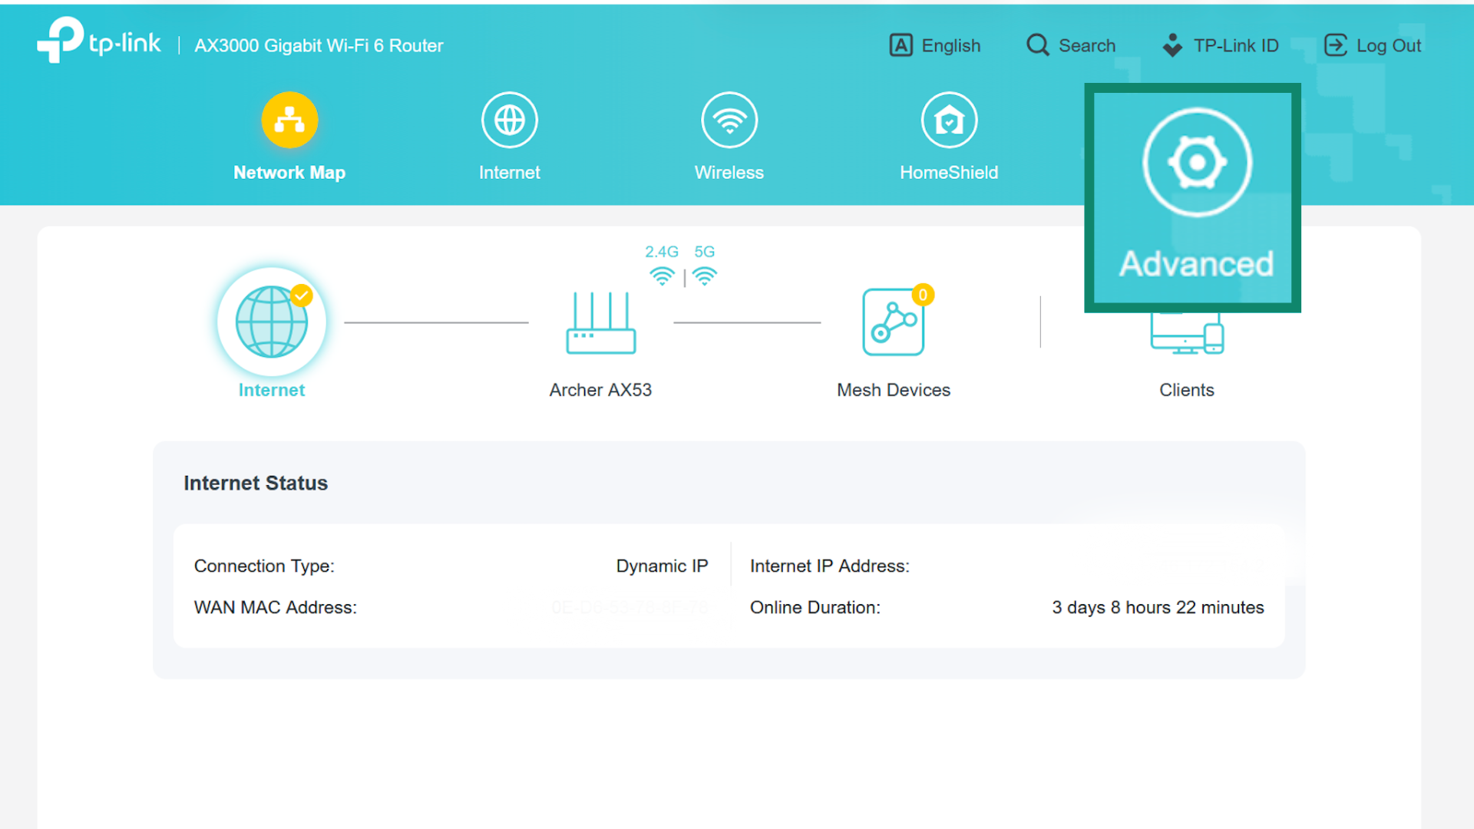Viewport: 1474px width, 829px height.
Task: Select the Wireless signal icon in navigation
Action: (729, 119)
